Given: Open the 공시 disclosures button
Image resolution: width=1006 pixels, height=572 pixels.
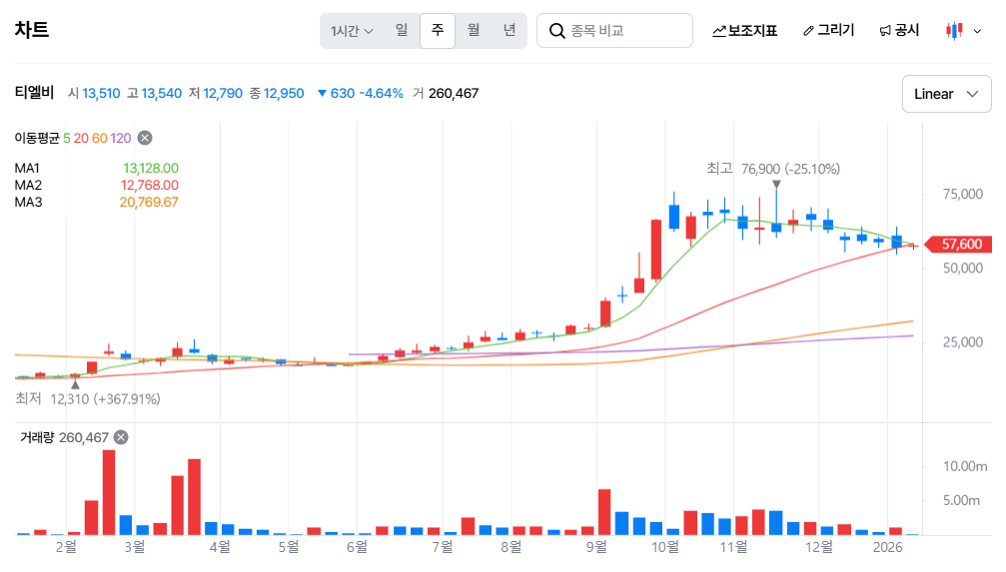Looking at the screenshot, I should pos(899,30).
